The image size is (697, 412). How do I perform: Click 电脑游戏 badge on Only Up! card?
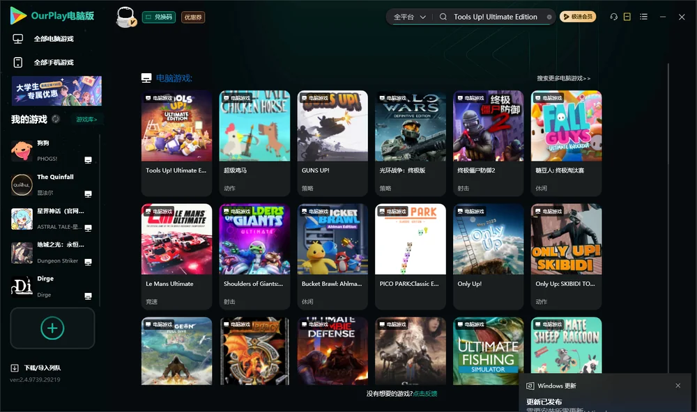(470, 212)
